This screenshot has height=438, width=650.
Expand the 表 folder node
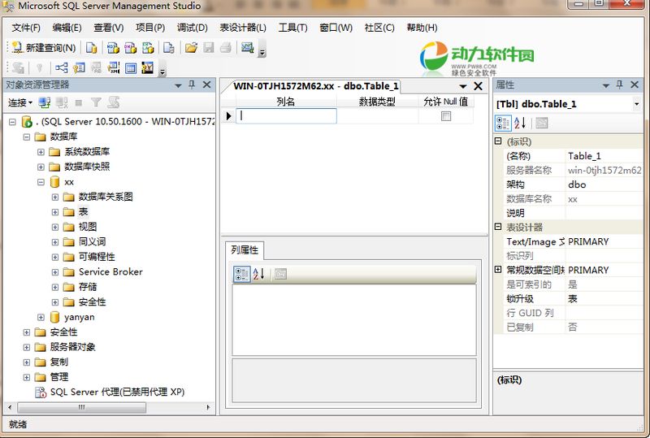point(55,212)
